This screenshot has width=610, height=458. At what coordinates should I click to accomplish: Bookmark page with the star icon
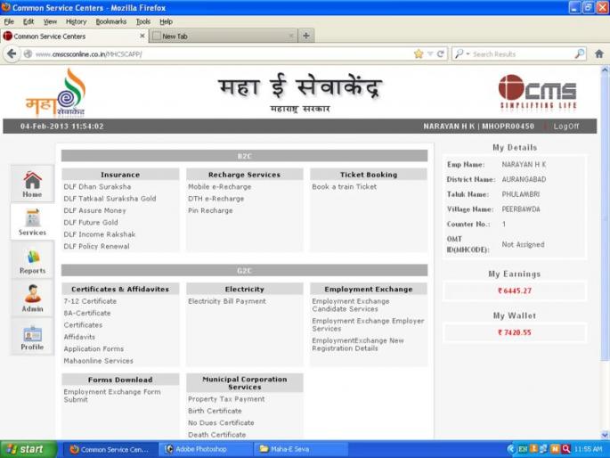point(419,53)
